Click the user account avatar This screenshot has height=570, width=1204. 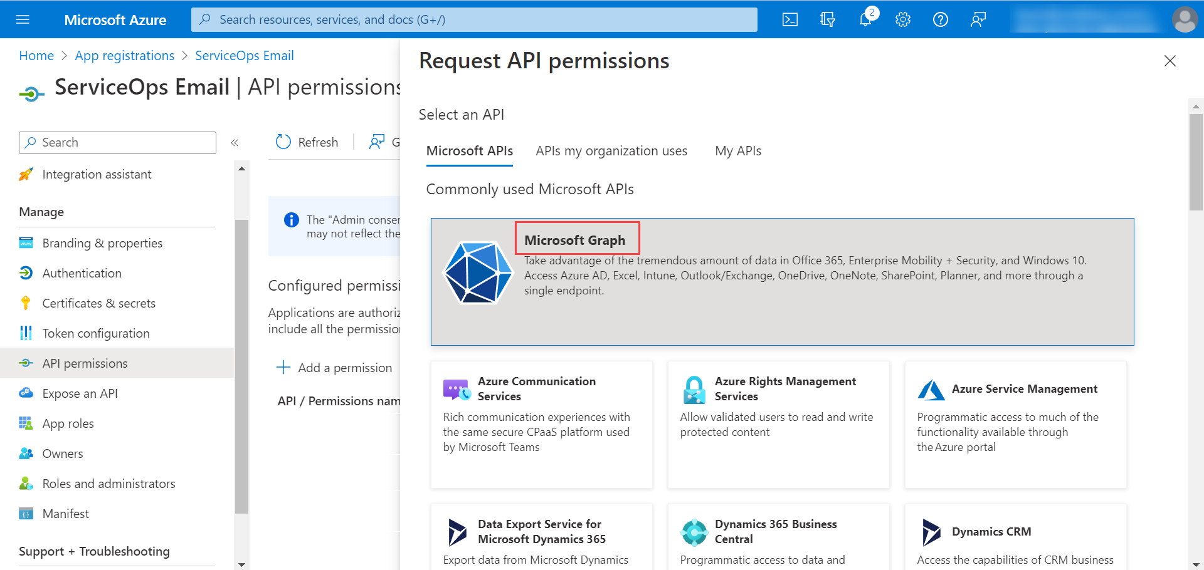(1185, 19)
